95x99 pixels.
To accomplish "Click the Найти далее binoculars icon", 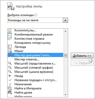I will point(10,93).
